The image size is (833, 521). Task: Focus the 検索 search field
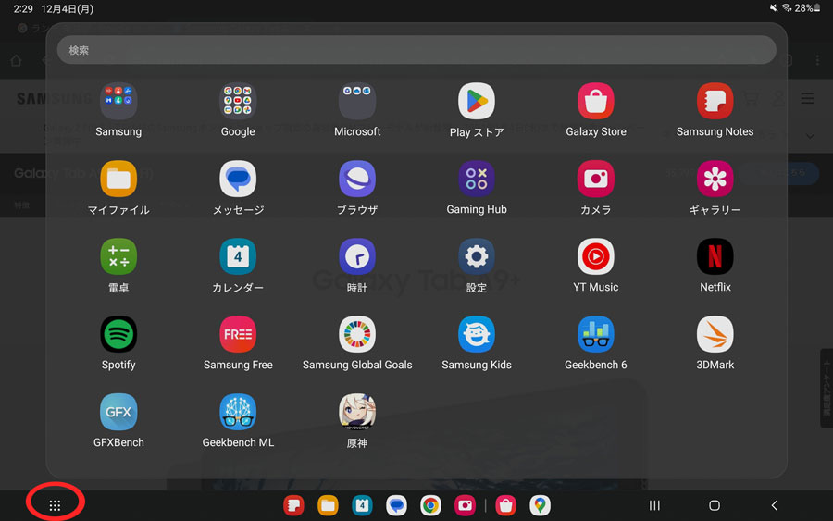point(416,50)
